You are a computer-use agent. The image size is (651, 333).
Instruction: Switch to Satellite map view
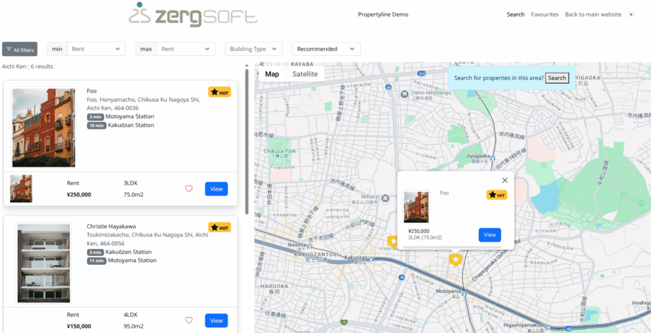tap(305, 74)
